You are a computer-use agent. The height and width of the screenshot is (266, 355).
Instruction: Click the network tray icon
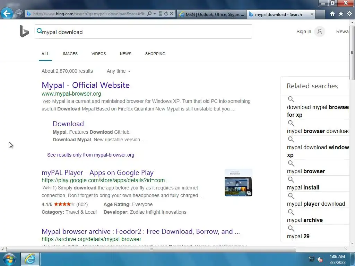pyautogui.click(x=312, y=259)
